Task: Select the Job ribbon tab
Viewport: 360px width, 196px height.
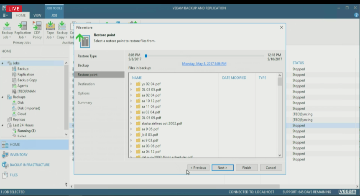Action: tap(54, 15)
